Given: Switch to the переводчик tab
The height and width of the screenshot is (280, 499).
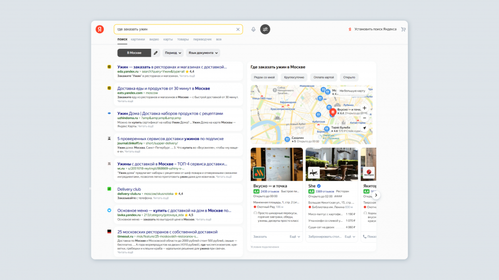Looking at the screenshot, I should coord(203,39).
